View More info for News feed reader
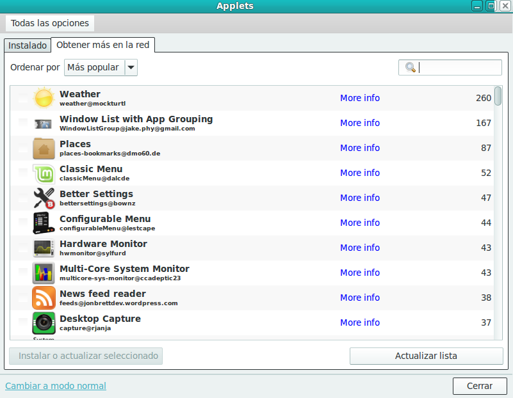Screen dimensions: 513x398 pyautogui.click(x=360, y=298)
